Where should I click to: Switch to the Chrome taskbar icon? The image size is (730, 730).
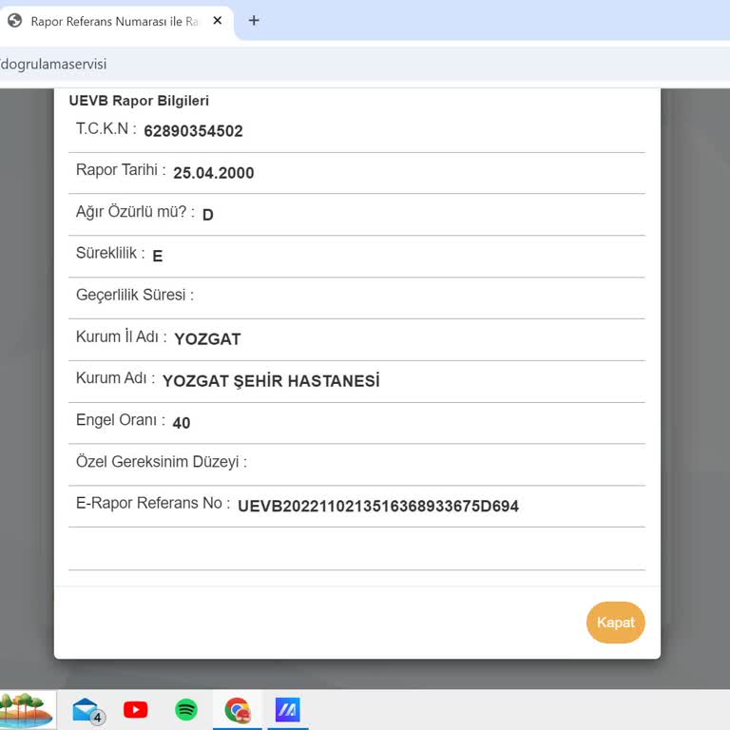pyautogui.click(x=238, y=710)
